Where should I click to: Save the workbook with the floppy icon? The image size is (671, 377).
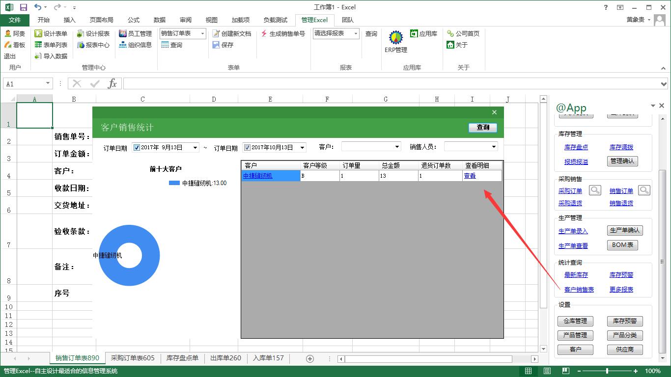point(23,7)
